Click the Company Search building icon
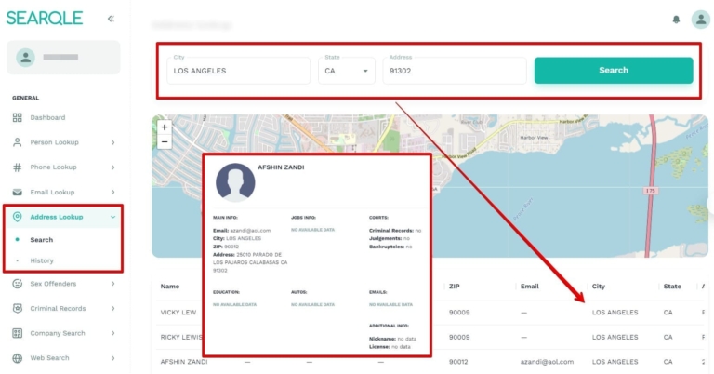The image size is (714, 374). pos(18,333)
